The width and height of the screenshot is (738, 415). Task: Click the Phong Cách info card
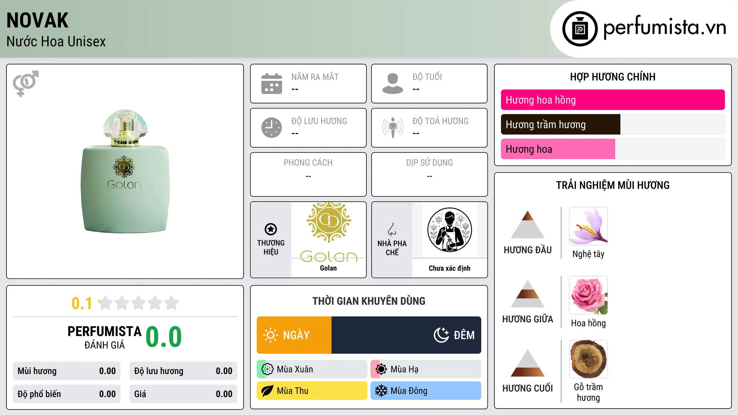tap(308, 174)
